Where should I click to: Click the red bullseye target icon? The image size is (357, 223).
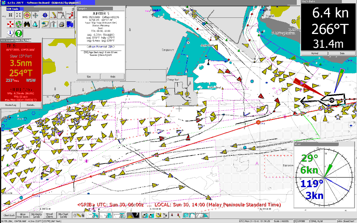[x=27, y=15]
